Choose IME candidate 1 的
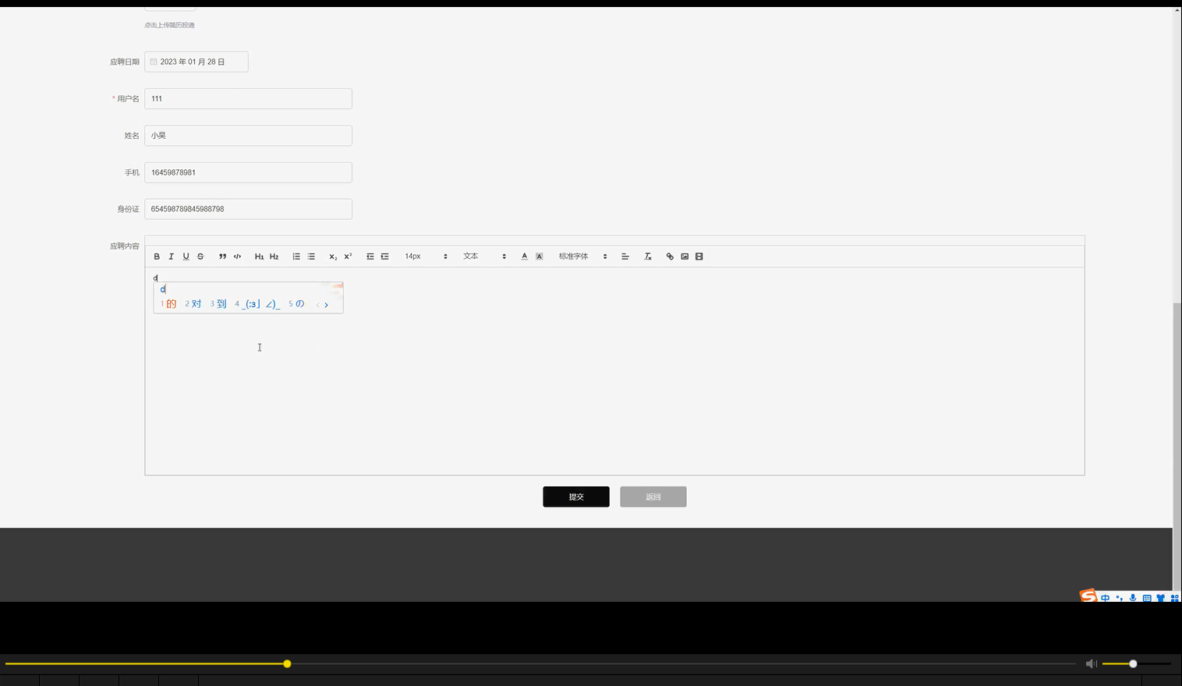 point(169,304)
